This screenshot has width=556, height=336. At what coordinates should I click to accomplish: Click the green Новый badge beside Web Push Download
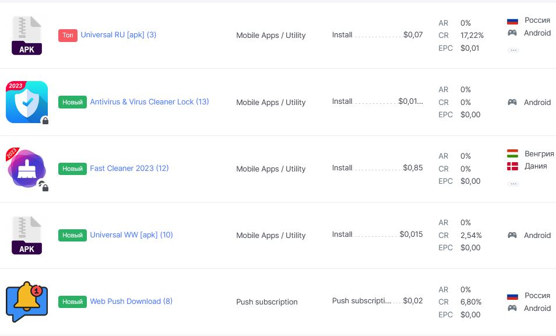[72, 302]
